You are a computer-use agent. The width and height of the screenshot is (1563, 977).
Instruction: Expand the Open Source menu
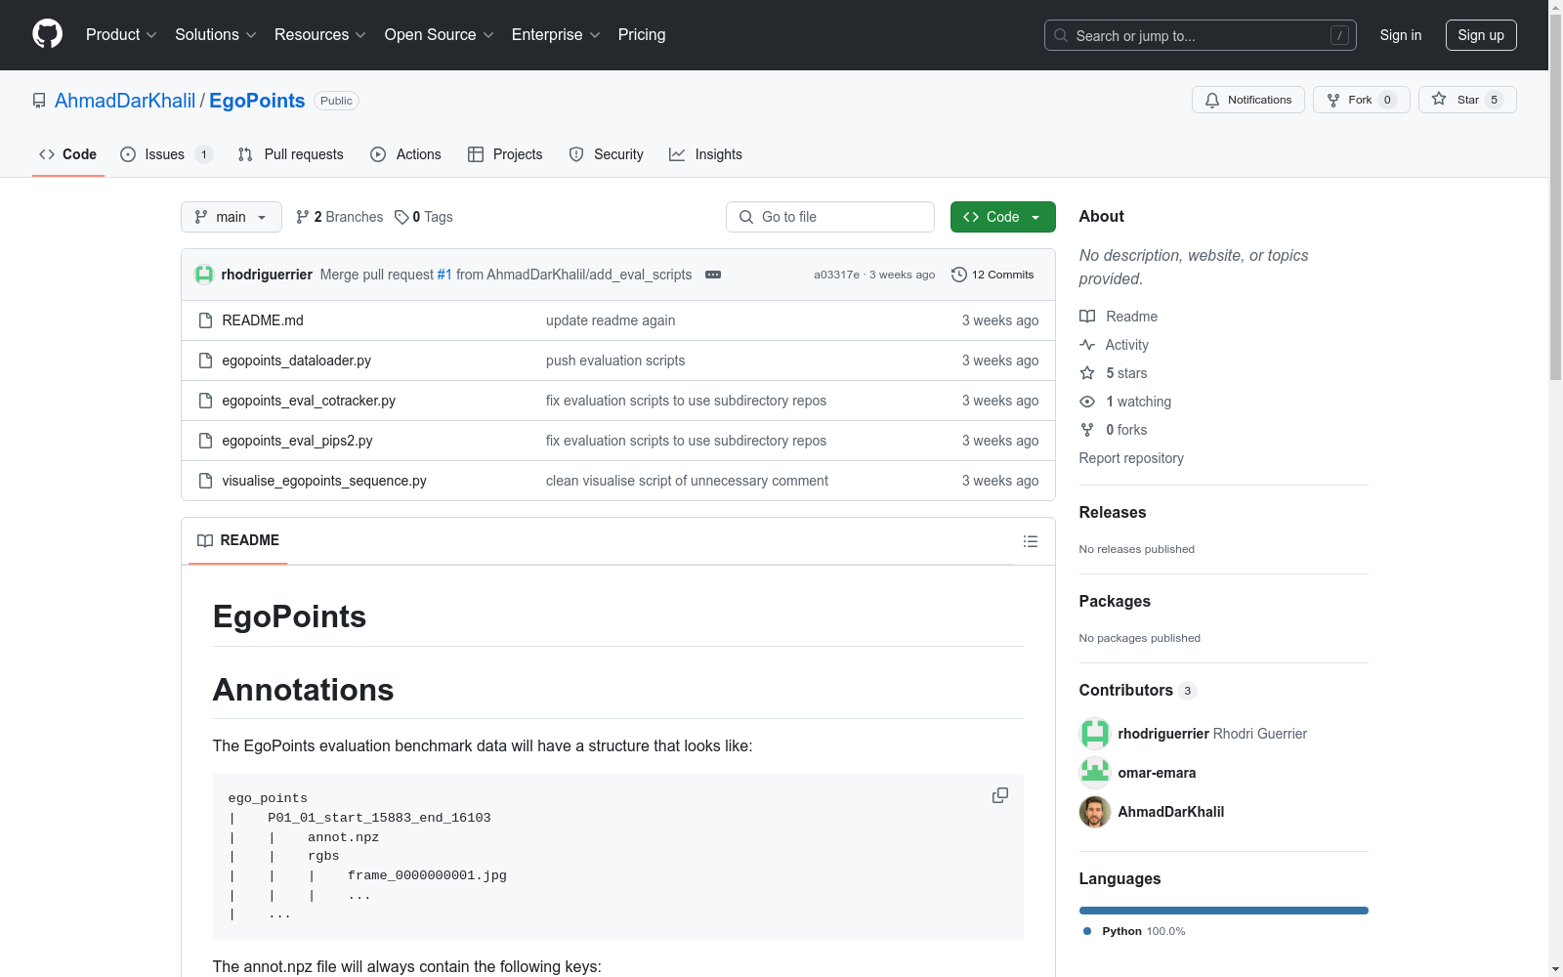[x=440, y=35]
